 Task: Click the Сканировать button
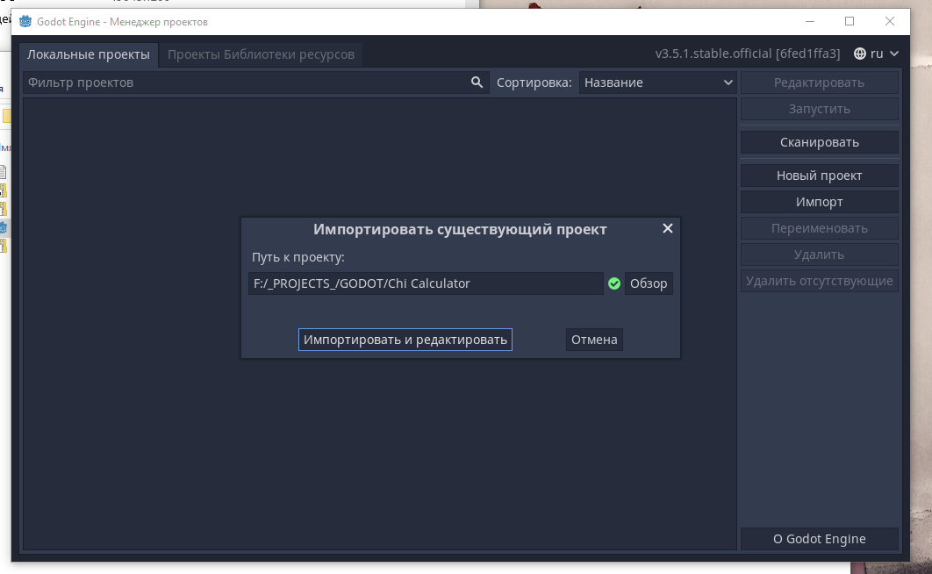(819, 142)
